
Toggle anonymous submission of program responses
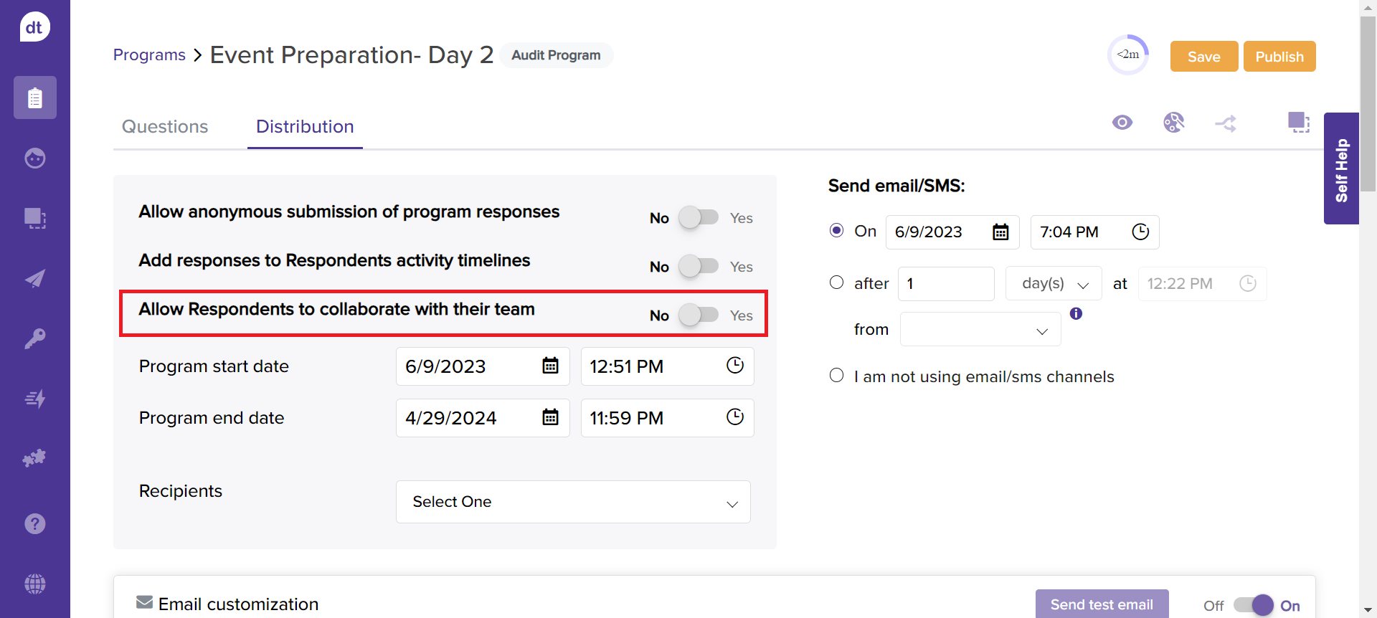coord(699,217)
